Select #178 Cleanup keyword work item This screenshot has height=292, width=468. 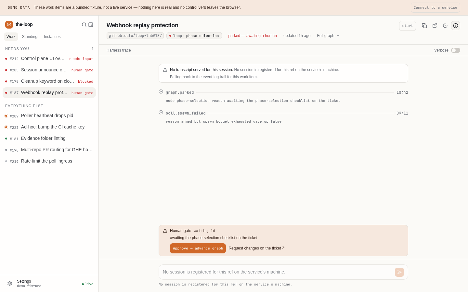(x=49, y=81)
